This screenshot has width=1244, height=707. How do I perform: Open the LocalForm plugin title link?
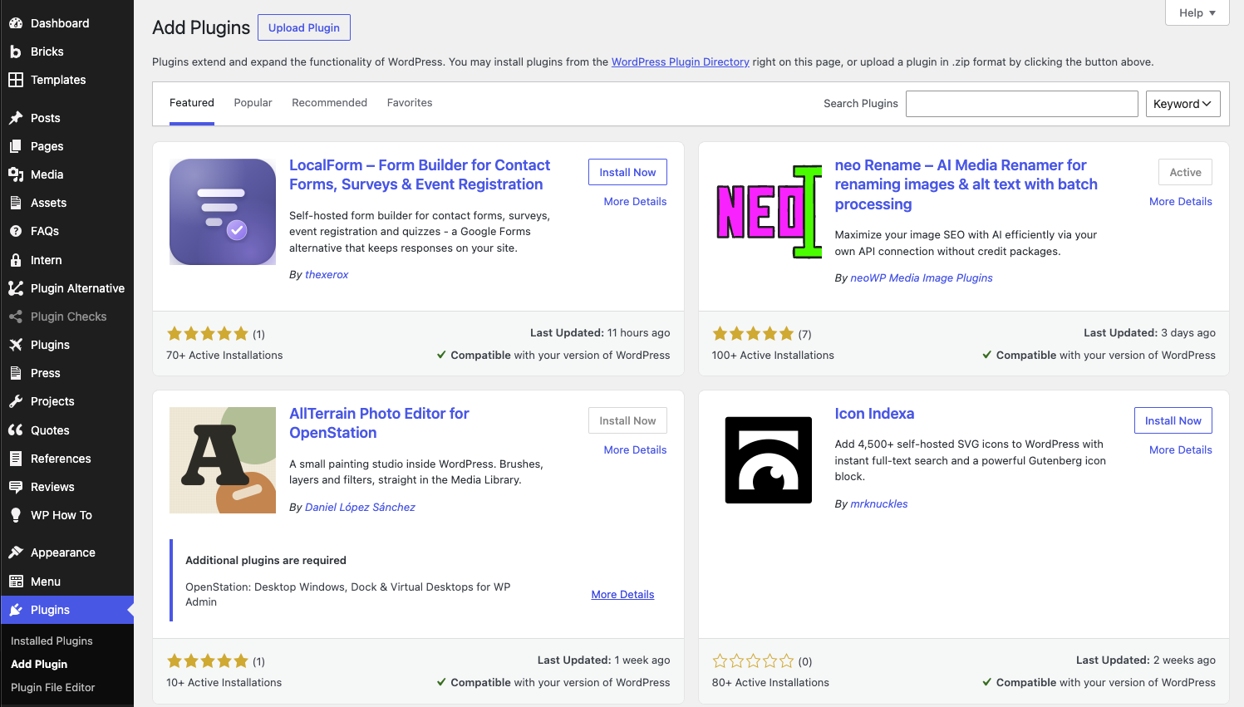420,174
